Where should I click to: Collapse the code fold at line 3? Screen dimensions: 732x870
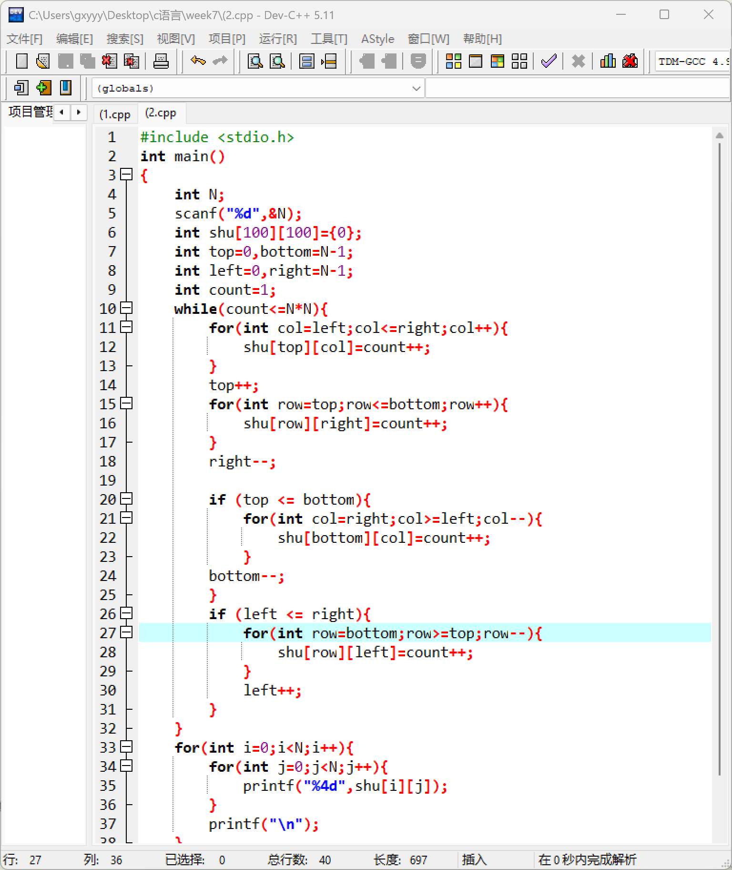(x=126, y=175)
